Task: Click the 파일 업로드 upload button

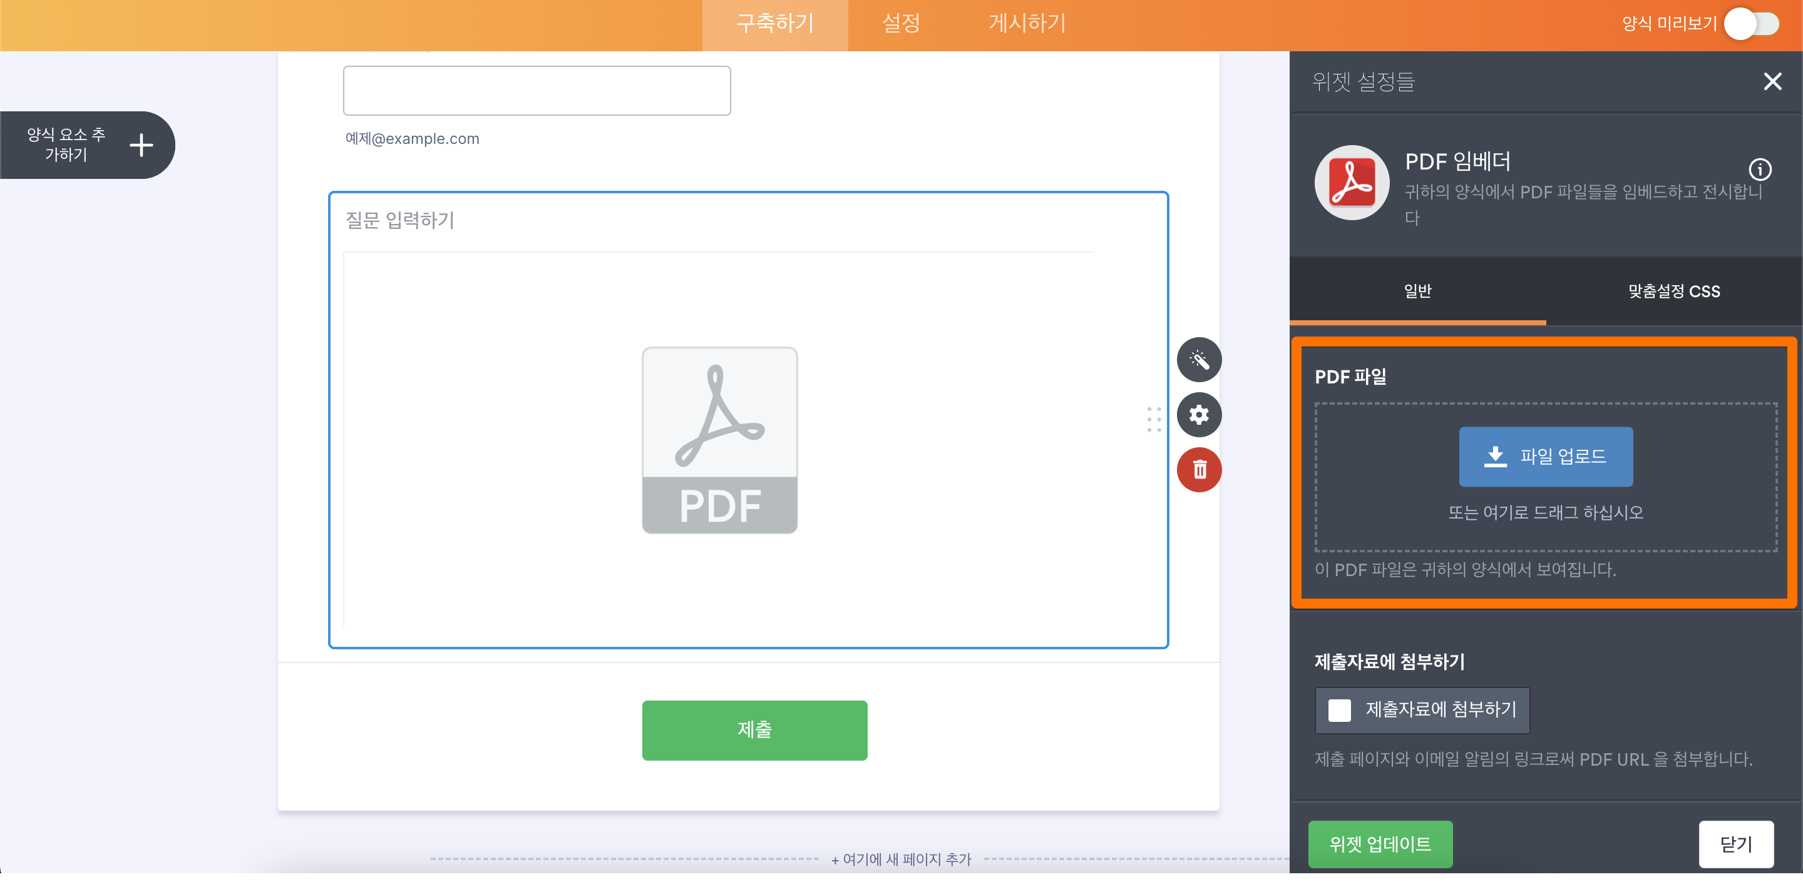Action: (x=1546, y=456)
